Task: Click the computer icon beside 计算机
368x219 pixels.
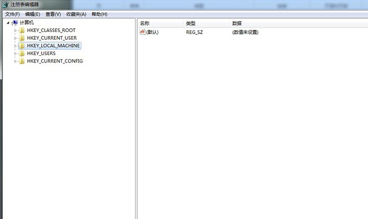Action: 15,23
